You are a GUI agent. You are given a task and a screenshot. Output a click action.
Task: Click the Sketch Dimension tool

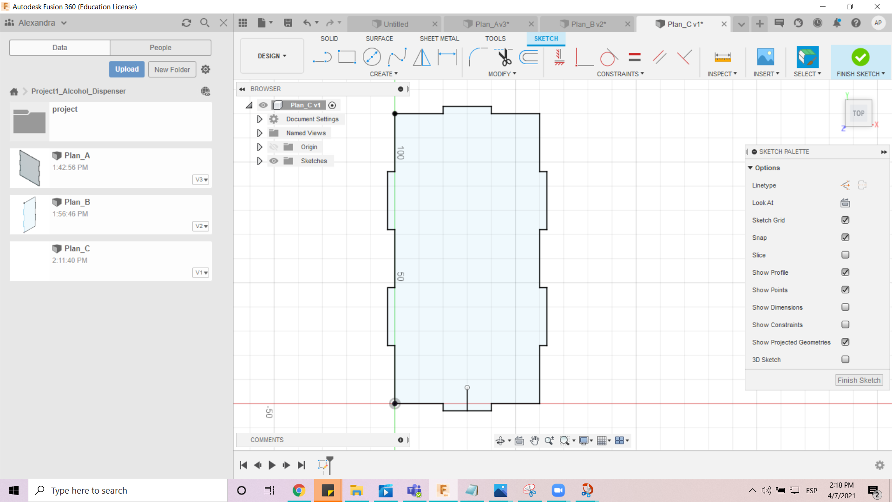click(447, 57)
